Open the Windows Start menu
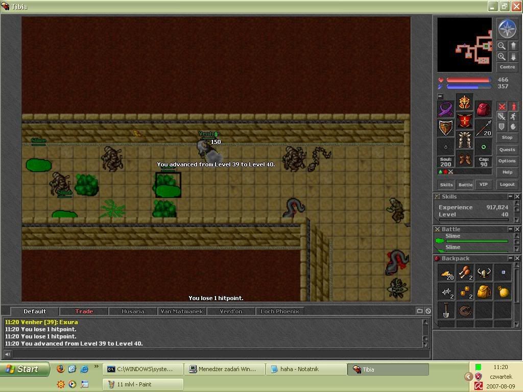The width and height of the screenshot is (523, 392). tap(25, 369)
